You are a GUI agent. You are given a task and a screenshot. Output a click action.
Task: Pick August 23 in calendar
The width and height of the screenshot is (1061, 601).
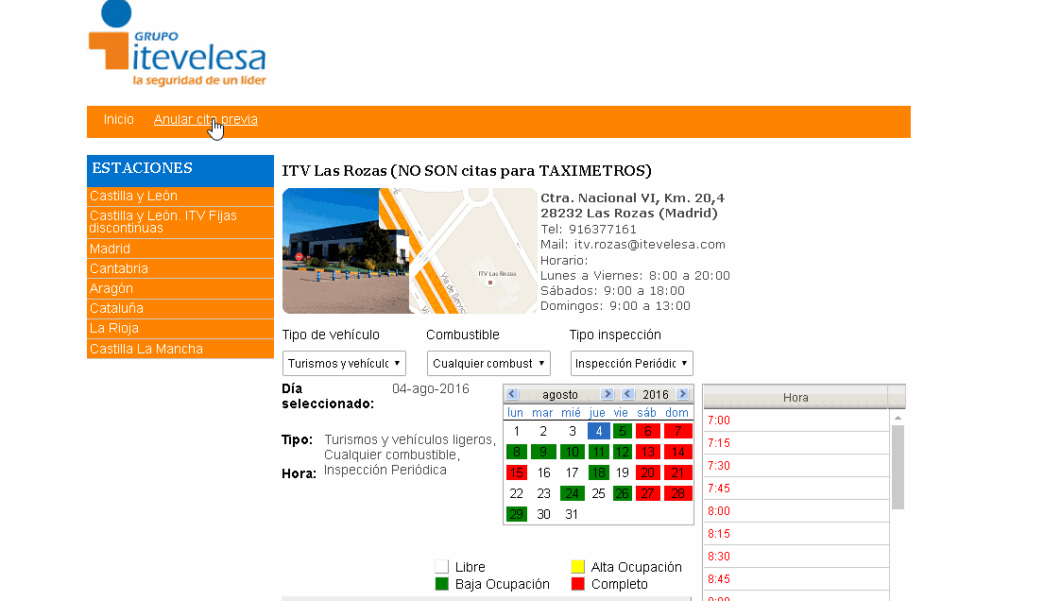coord(543,494)
